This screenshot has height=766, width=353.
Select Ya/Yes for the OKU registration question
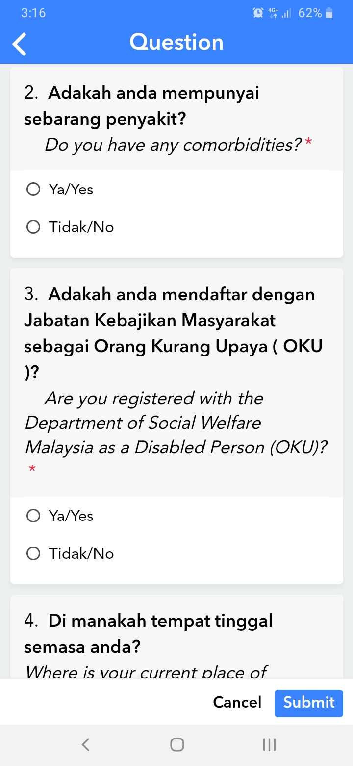pos(60,516)
